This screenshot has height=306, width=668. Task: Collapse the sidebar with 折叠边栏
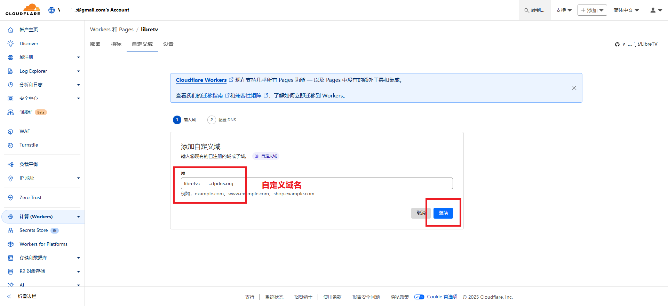[27, 296]
